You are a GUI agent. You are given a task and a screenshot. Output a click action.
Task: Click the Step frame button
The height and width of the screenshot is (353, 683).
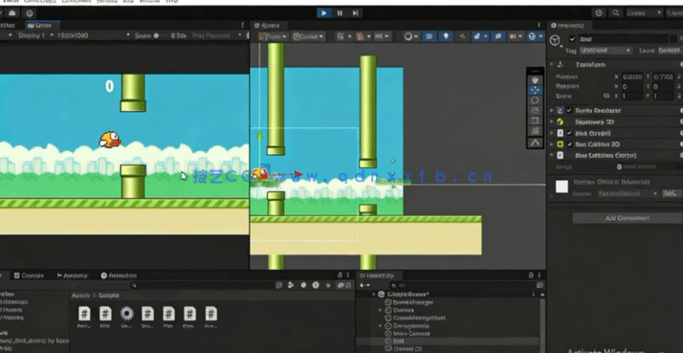point(356,13)
